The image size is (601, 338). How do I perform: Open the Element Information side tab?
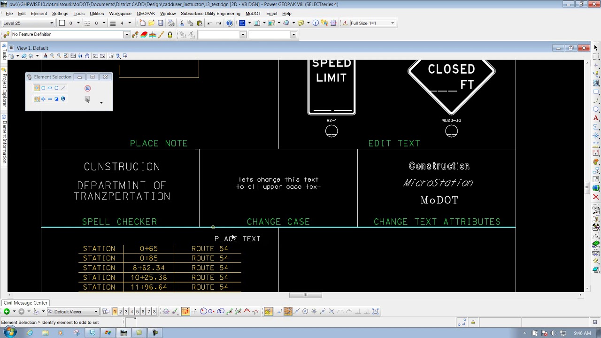click(x=4, y=139)
